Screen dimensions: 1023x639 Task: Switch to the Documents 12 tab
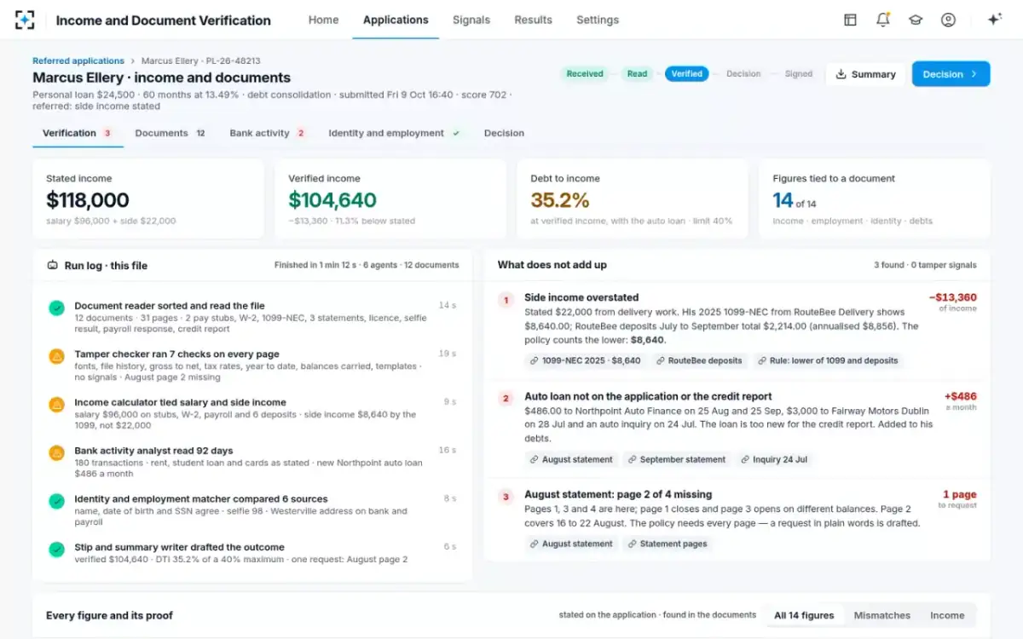click(170, 133)
